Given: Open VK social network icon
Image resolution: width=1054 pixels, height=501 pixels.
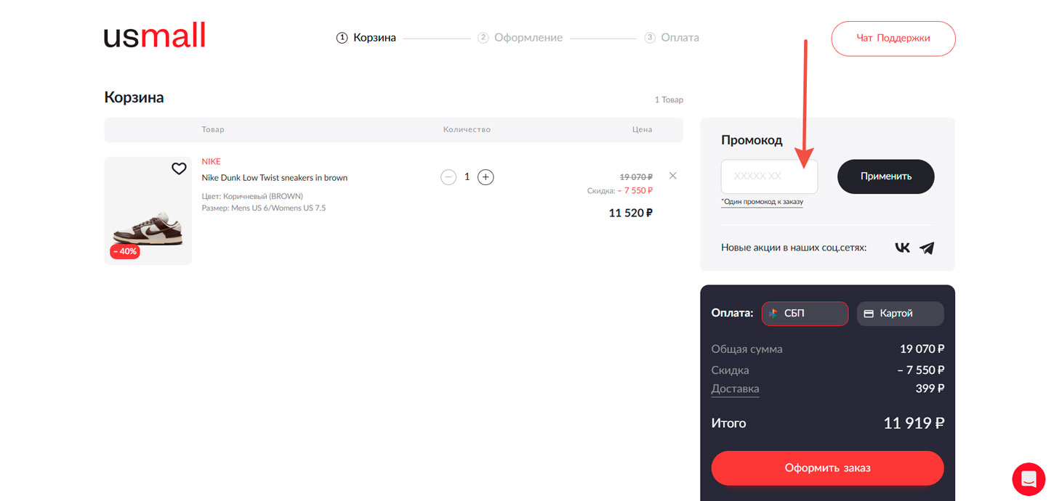Looking at the screenshot, I should 902,248.
